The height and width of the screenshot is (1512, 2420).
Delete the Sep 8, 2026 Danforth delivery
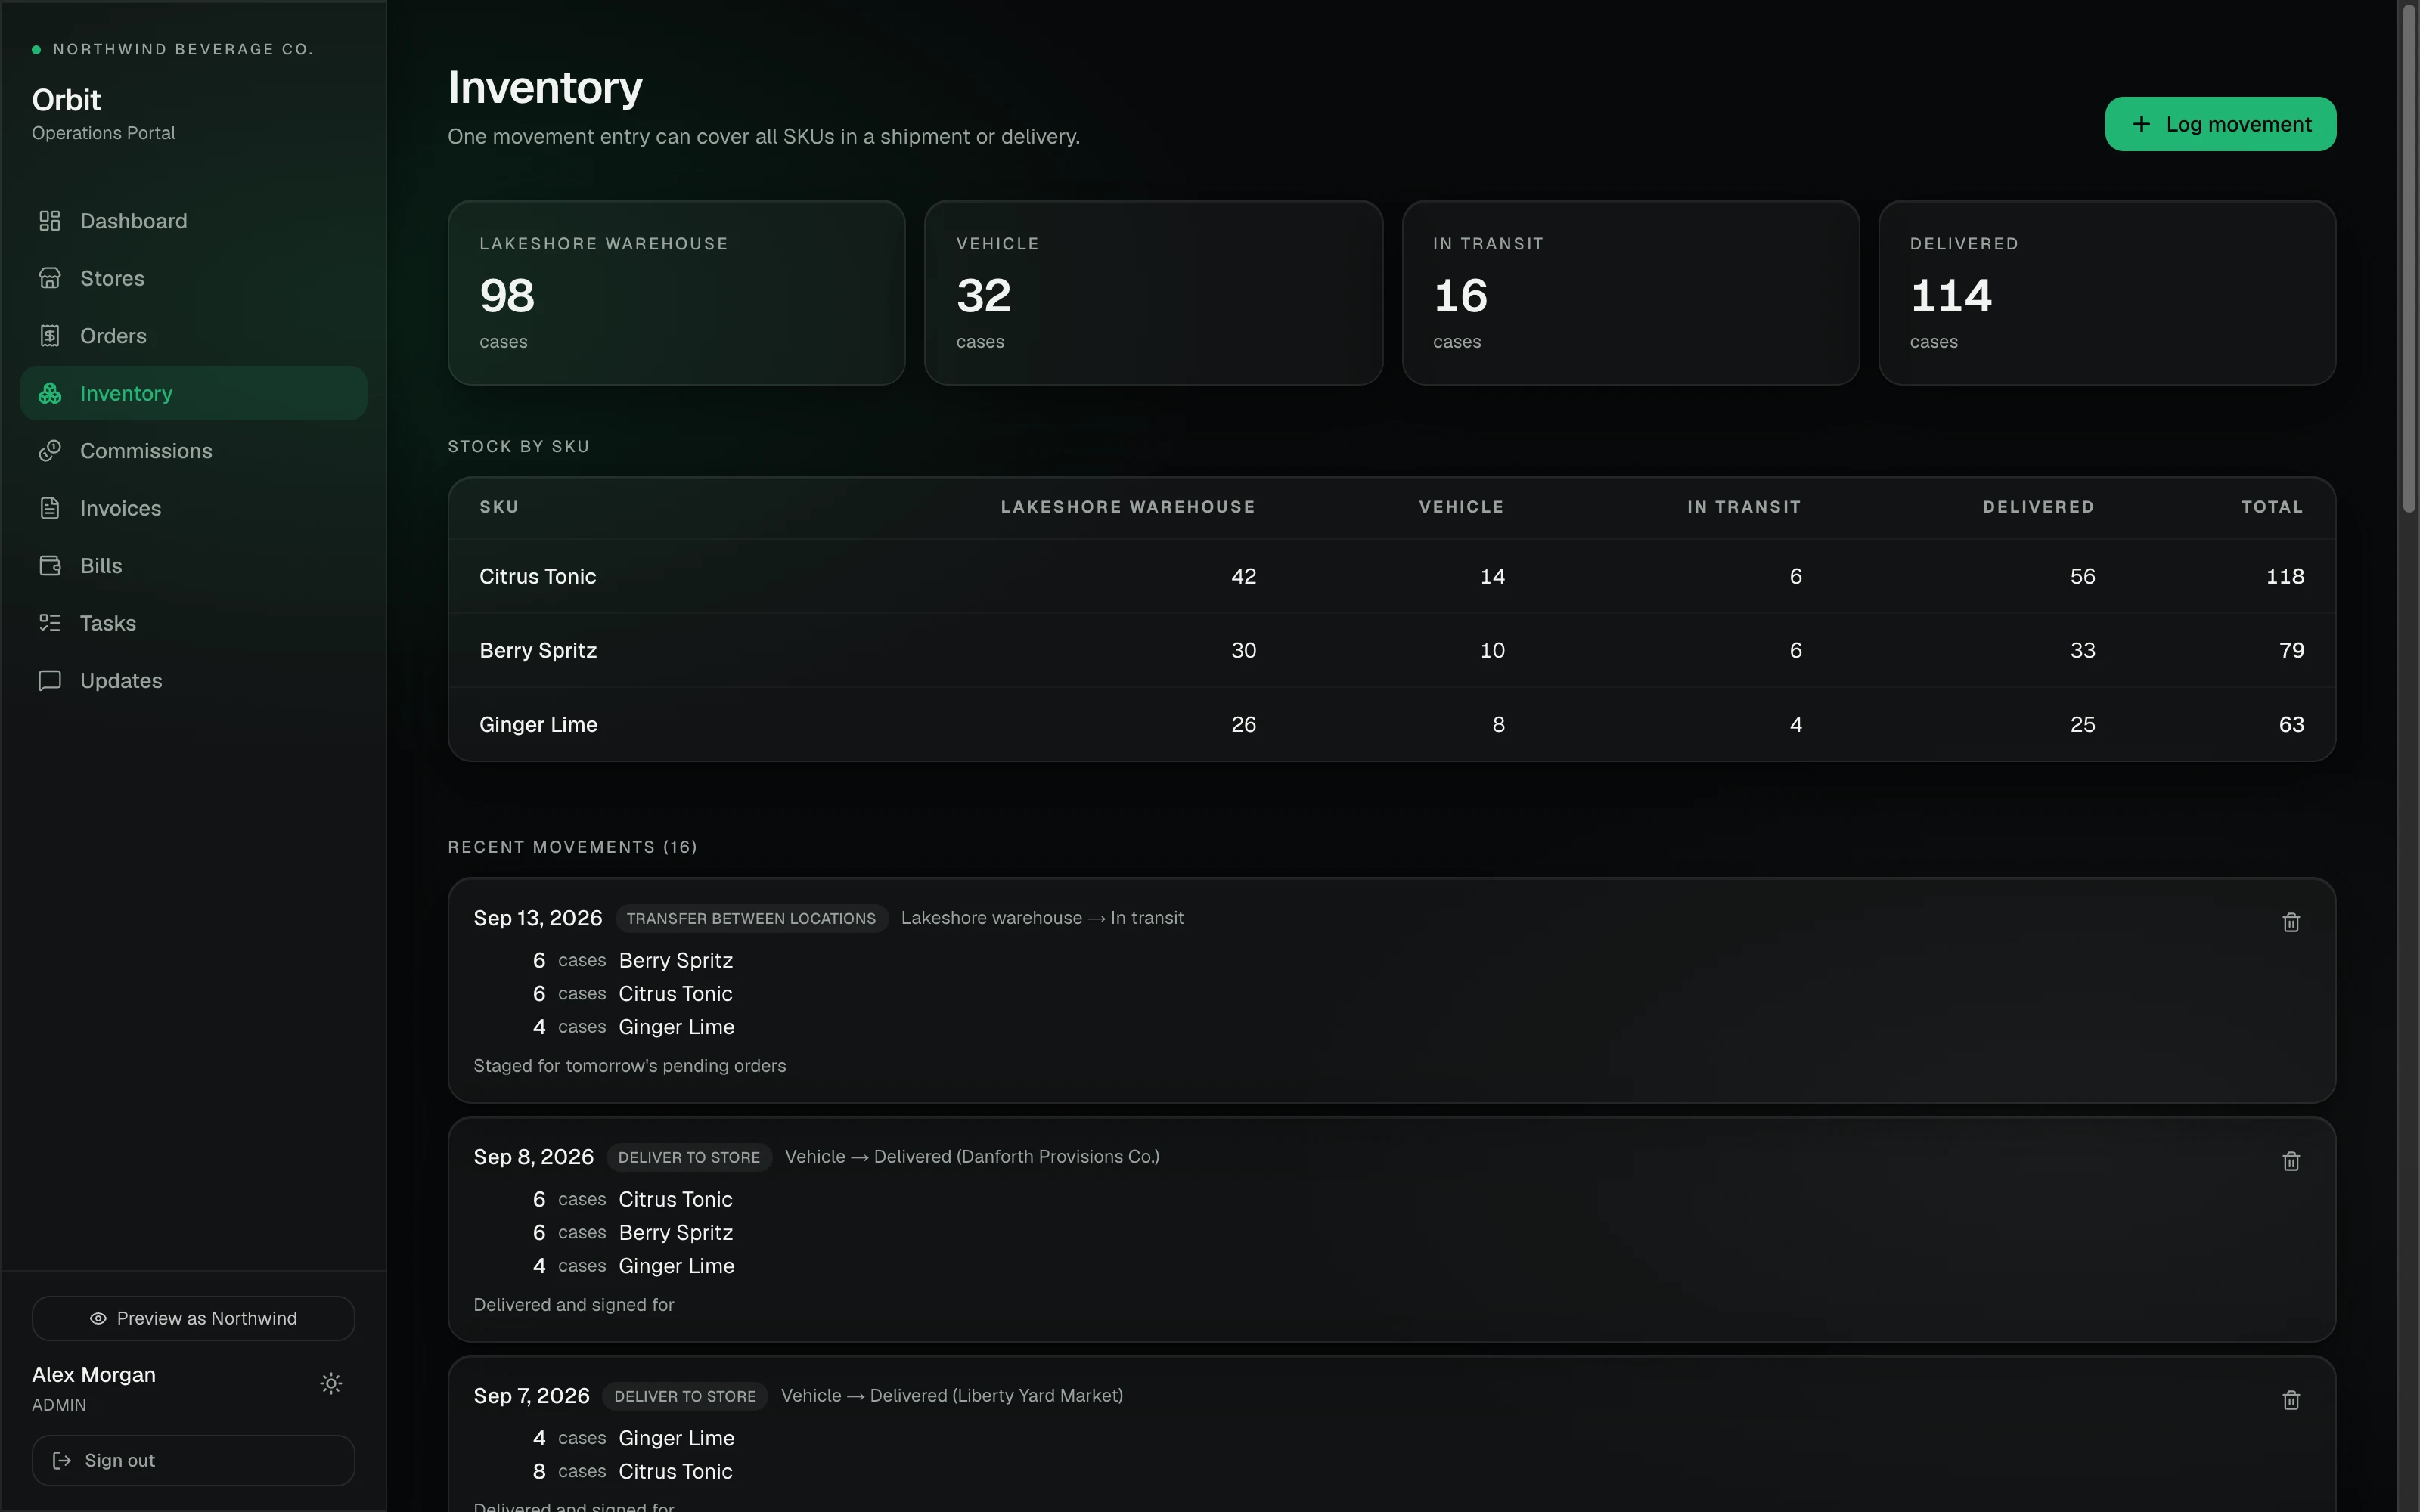(2291, 1161)
